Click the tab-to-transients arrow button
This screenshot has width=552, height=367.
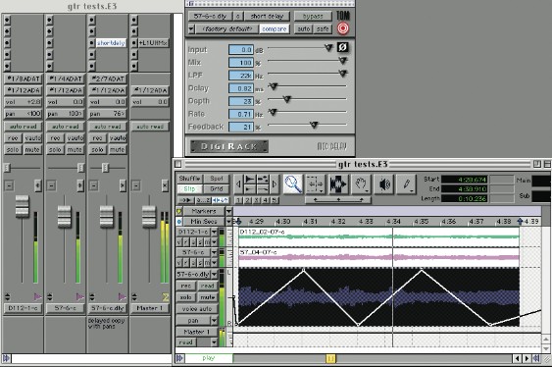(x=185, y=200)
